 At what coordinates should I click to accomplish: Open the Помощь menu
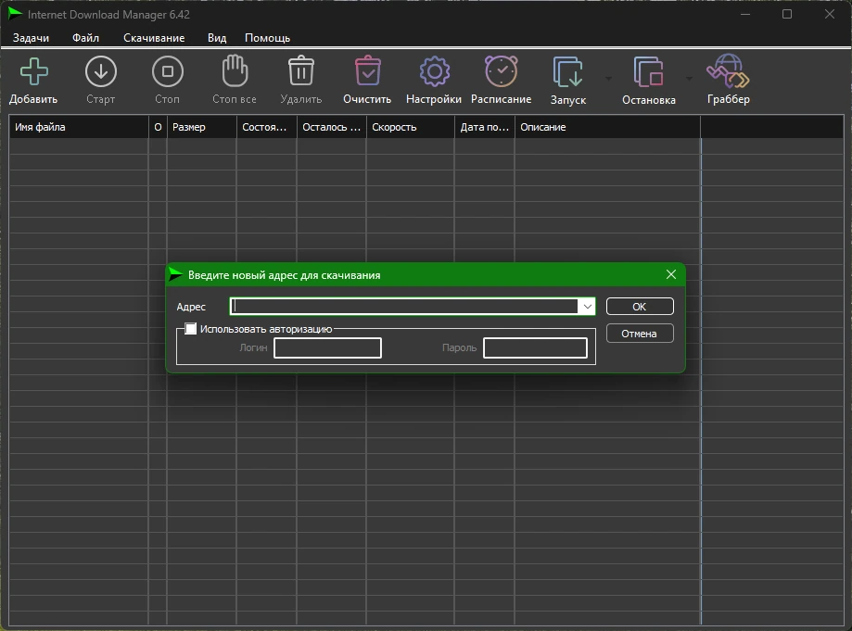click(267, 38)
